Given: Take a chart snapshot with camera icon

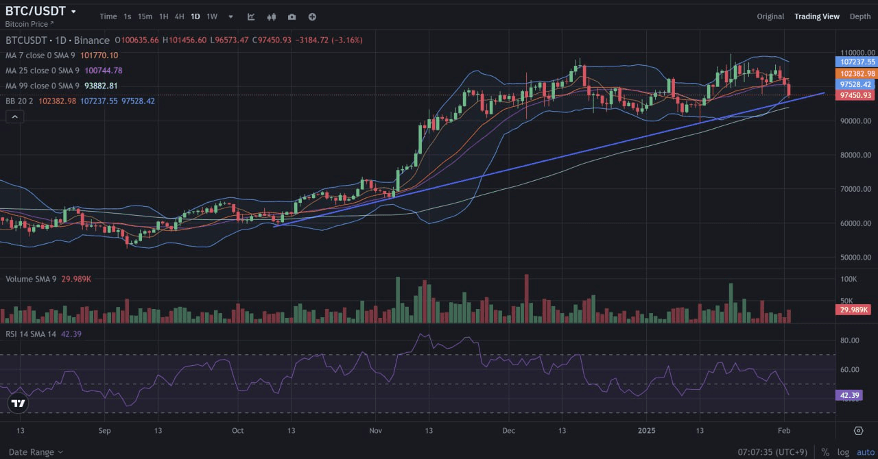Looking at the screenshot, I should click(x=292, y=16).
